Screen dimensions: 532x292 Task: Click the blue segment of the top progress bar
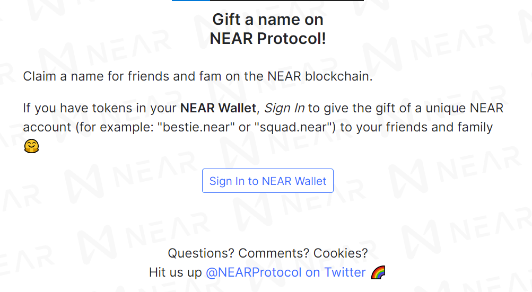190,1
